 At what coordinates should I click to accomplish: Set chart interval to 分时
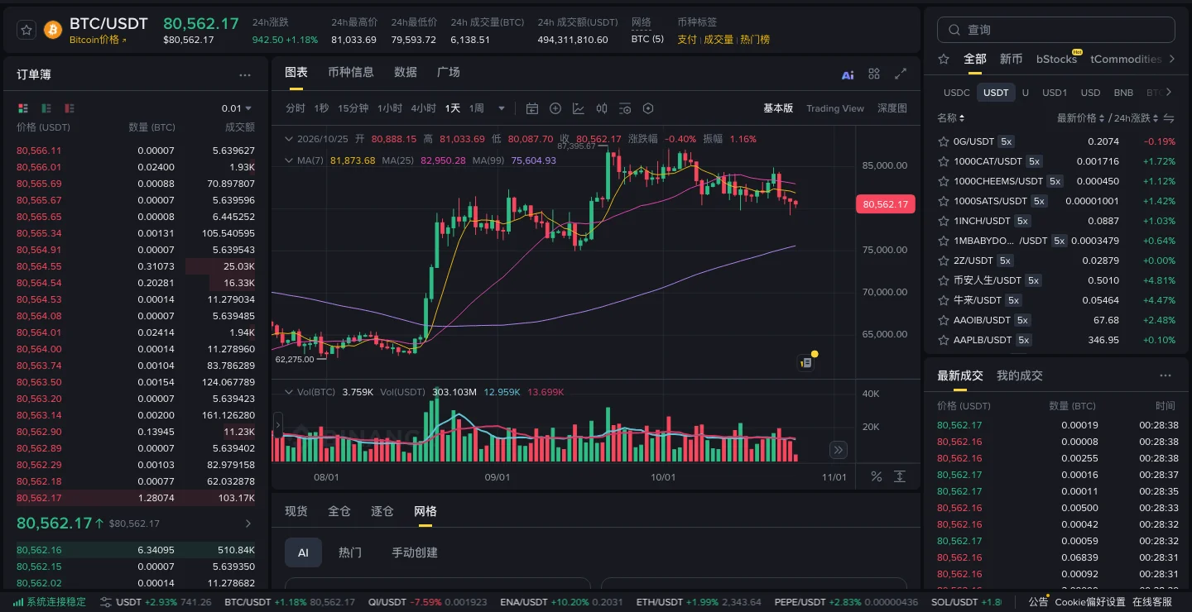click(x=296, y=108)
